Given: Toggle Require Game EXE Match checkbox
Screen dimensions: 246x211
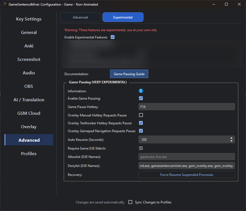Looking at the screenshot, I should pyautogui.click(x=141, y=148).
